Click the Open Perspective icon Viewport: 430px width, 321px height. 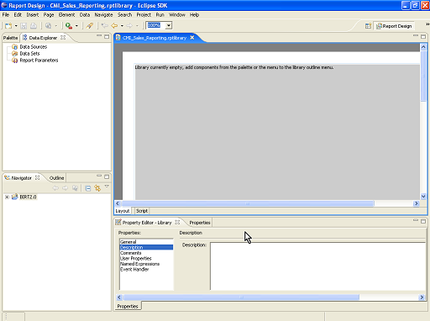point(368,26)
